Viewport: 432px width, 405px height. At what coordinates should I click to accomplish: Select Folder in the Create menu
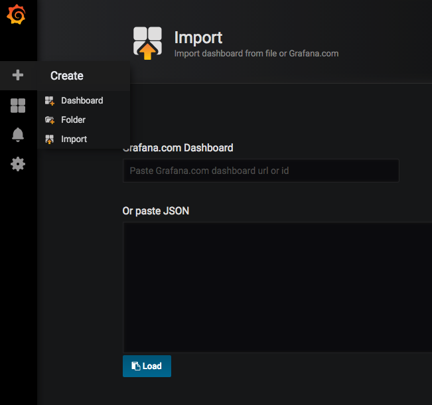tap(84, 120)
